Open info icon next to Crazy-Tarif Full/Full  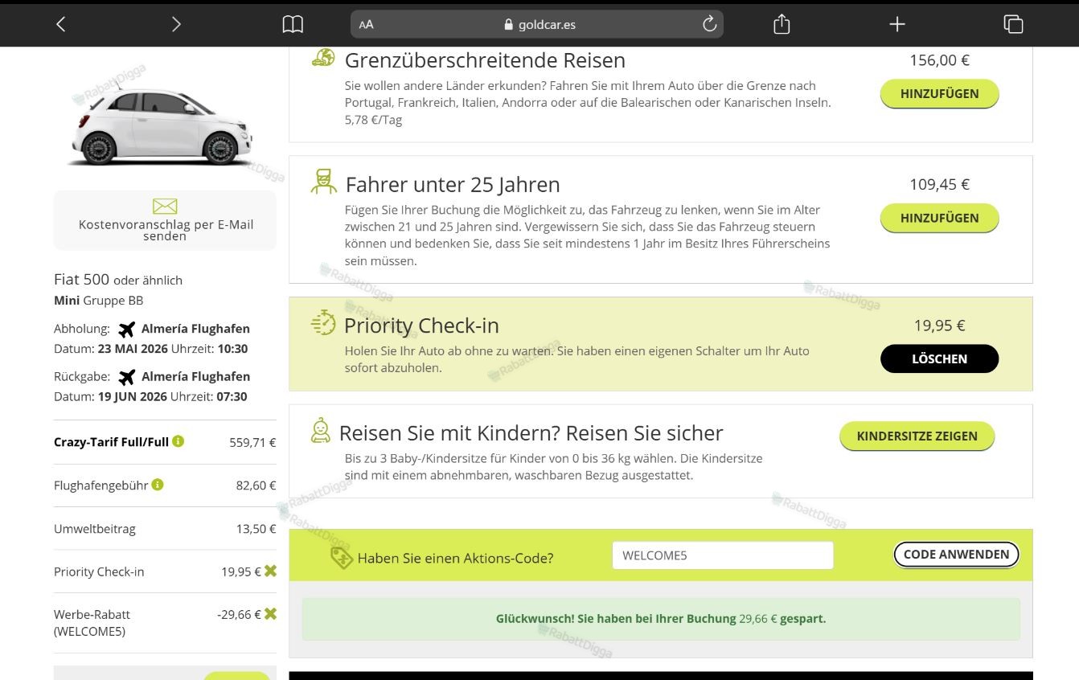(x=178, y=441)
